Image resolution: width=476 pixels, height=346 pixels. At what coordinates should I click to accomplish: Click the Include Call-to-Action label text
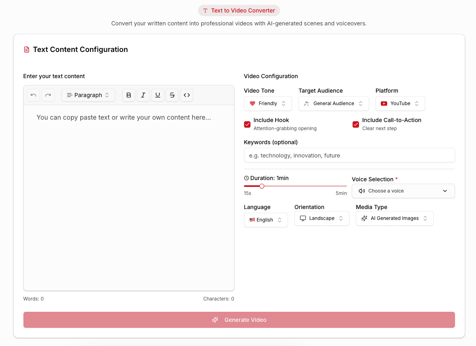point(392,120)
